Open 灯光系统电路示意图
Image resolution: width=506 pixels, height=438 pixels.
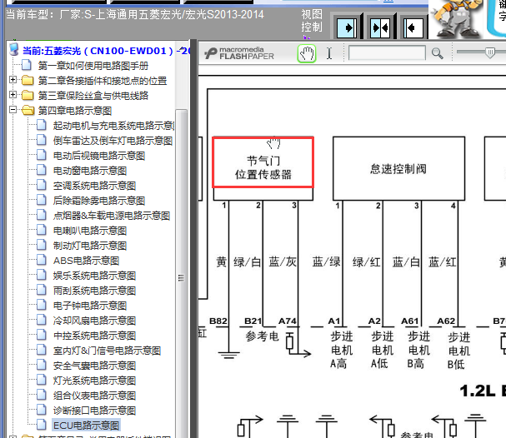pos(94,381)
